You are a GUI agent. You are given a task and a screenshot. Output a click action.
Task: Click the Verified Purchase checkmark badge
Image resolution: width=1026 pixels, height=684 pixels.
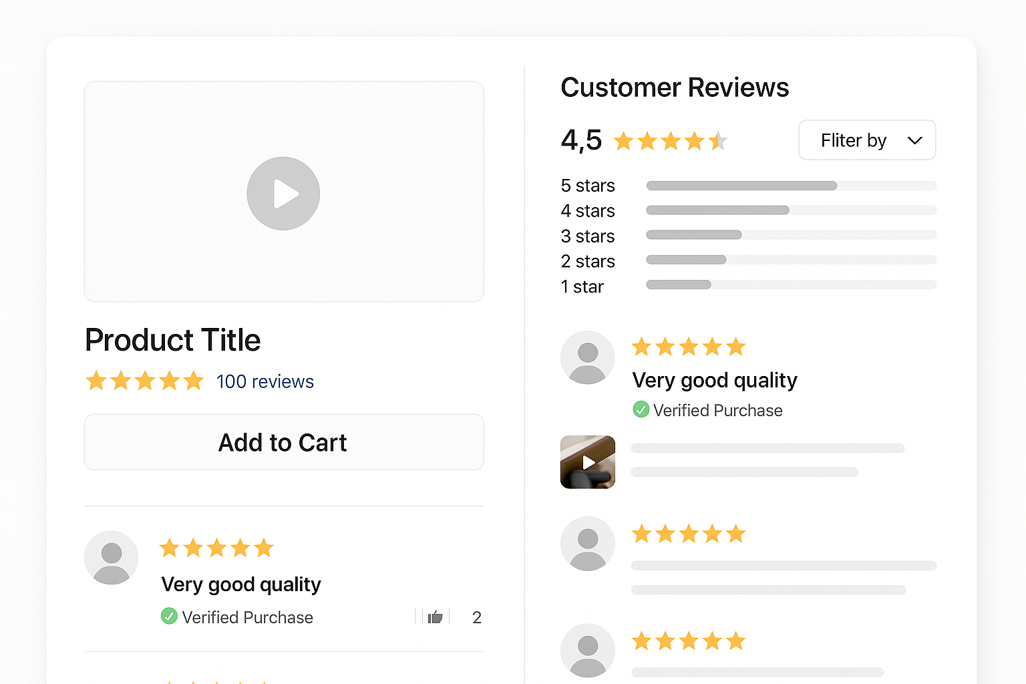point(641,409)
